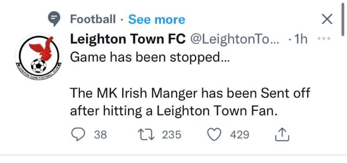Click the @LeightonTo... handle
Image resolution: width=347 pixels, height=163 pixels.
click(234, 40)
